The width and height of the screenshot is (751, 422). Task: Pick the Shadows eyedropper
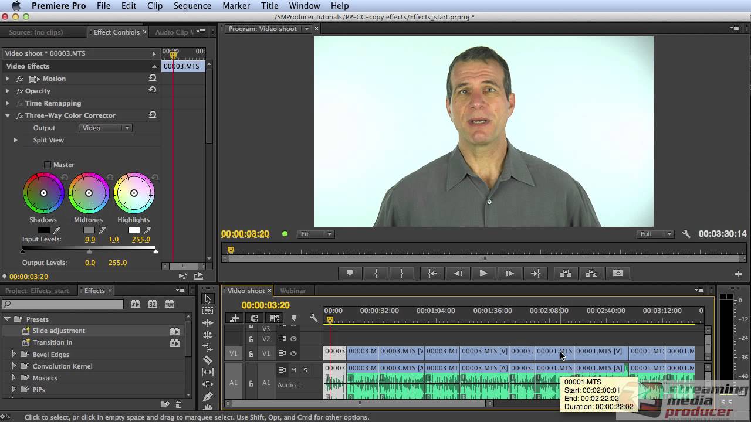tap(57, 230)
